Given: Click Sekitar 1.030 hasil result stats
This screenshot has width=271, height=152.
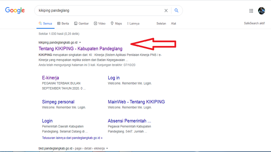Looking at the screenshot, I should [x=59, y=34].
